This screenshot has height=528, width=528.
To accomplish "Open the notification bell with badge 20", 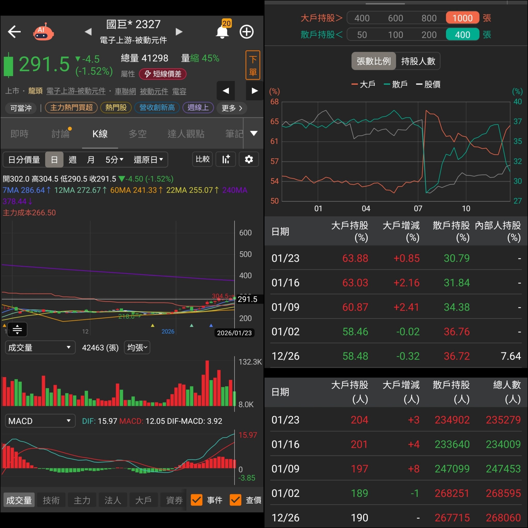I will tap(222, 31).
